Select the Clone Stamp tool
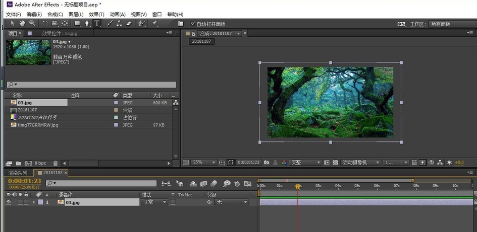This screenshot has width=477, height=232. (x=119, y=23)
